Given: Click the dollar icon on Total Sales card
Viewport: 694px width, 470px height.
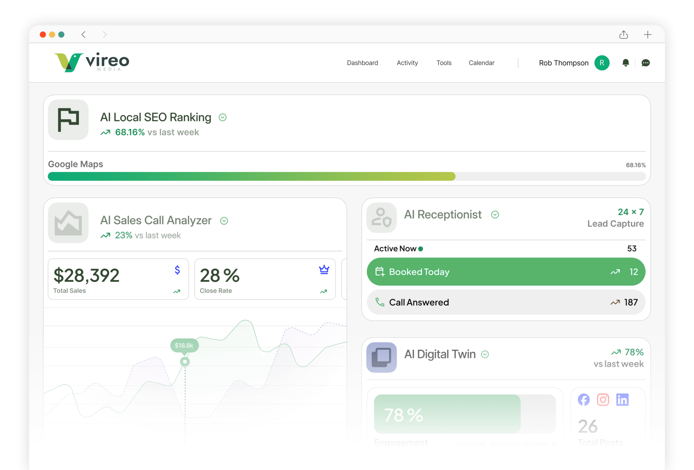Looking at the screenshot, I should pos(177,270).
